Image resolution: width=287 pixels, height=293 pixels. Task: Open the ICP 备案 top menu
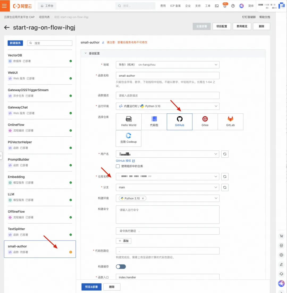click(175, 6)
